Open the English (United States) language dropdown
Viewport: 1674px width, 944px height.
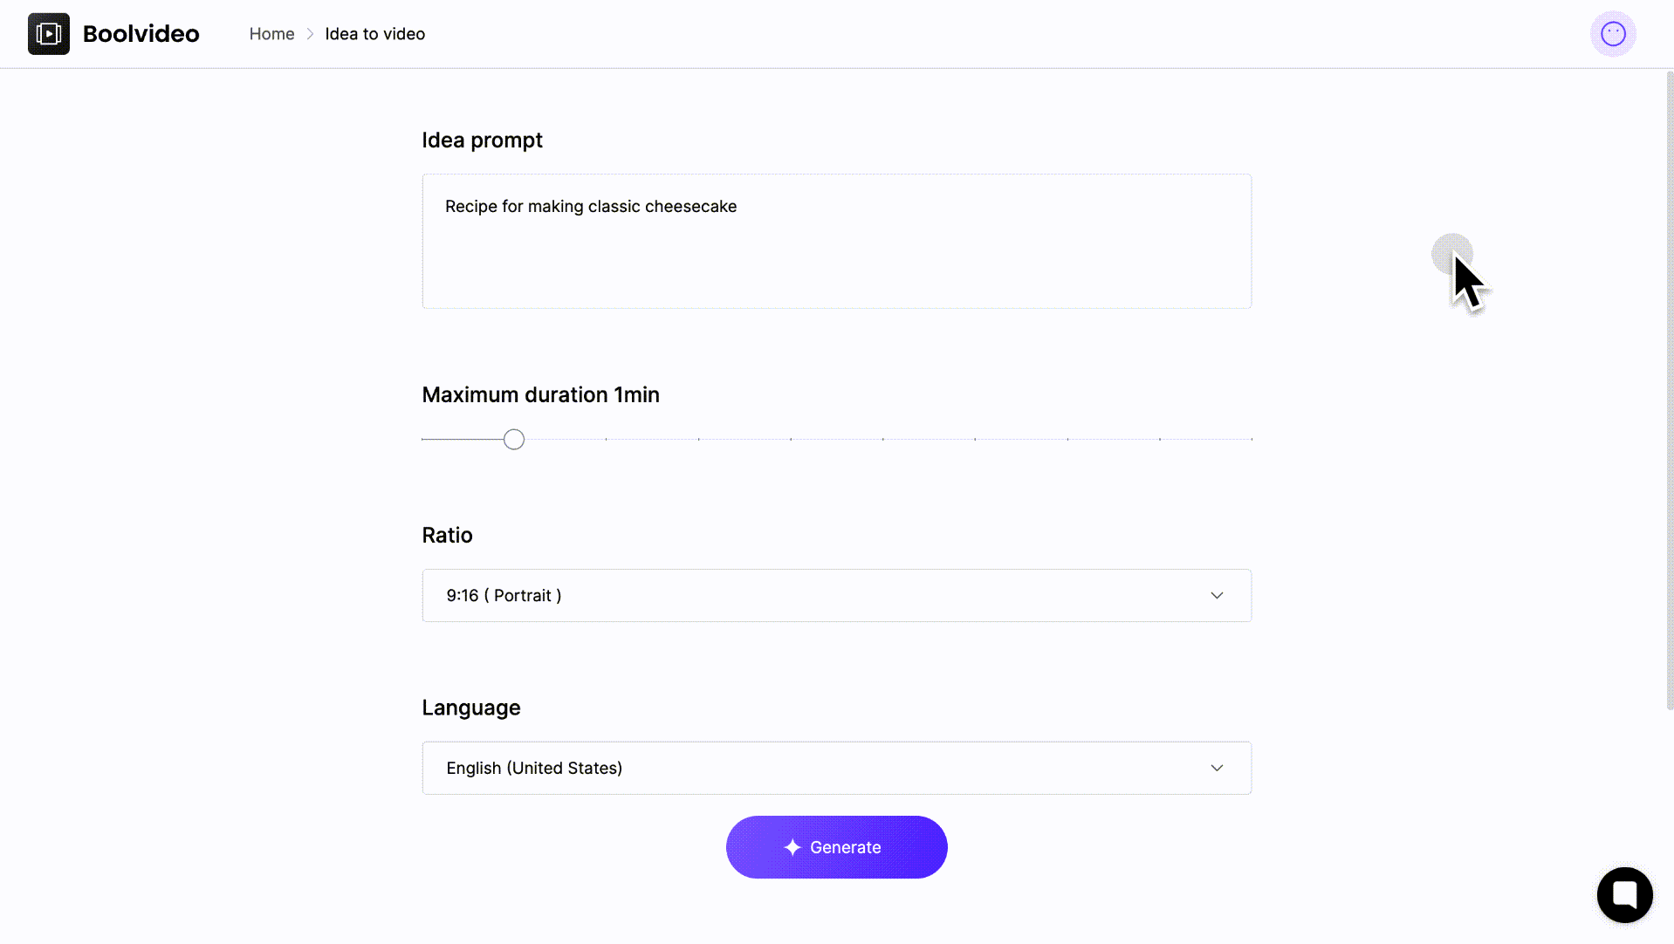(x=836, y=768)
